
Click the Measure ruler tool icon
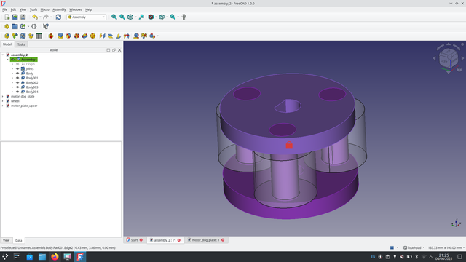(183, 17)
